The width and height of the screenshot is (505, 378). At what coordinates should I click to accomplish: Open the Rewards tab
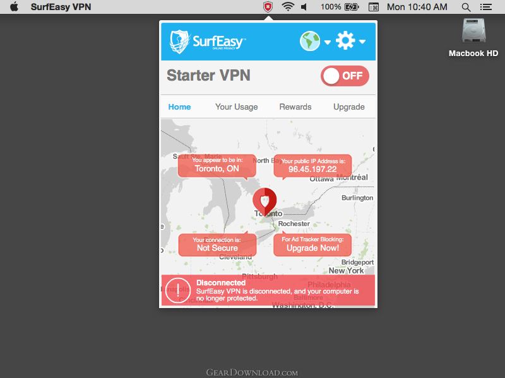pos(295,106)
